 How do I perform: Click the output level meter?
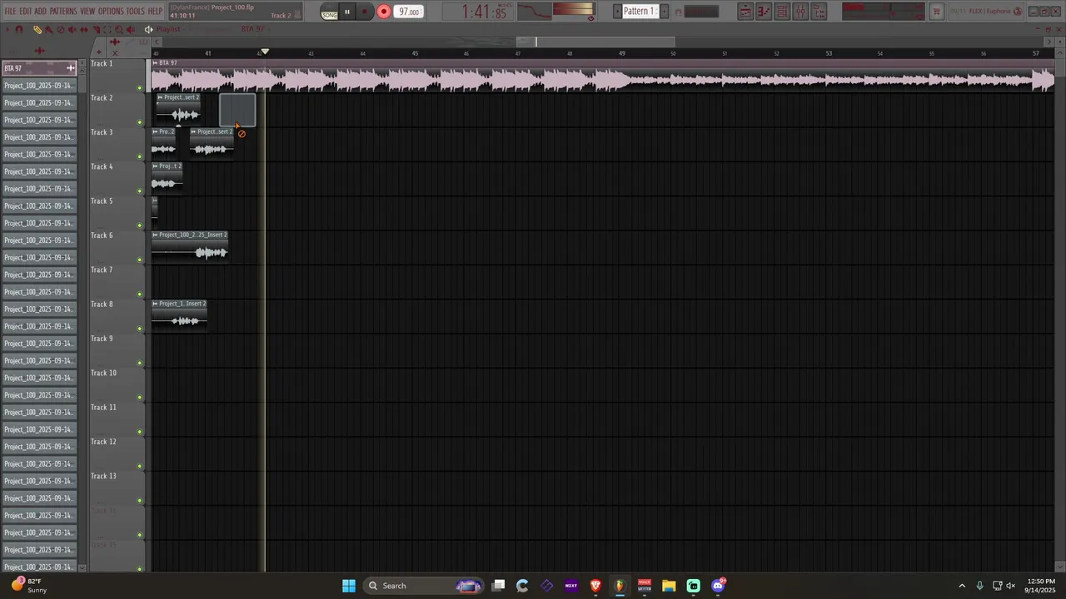(573, 10)
